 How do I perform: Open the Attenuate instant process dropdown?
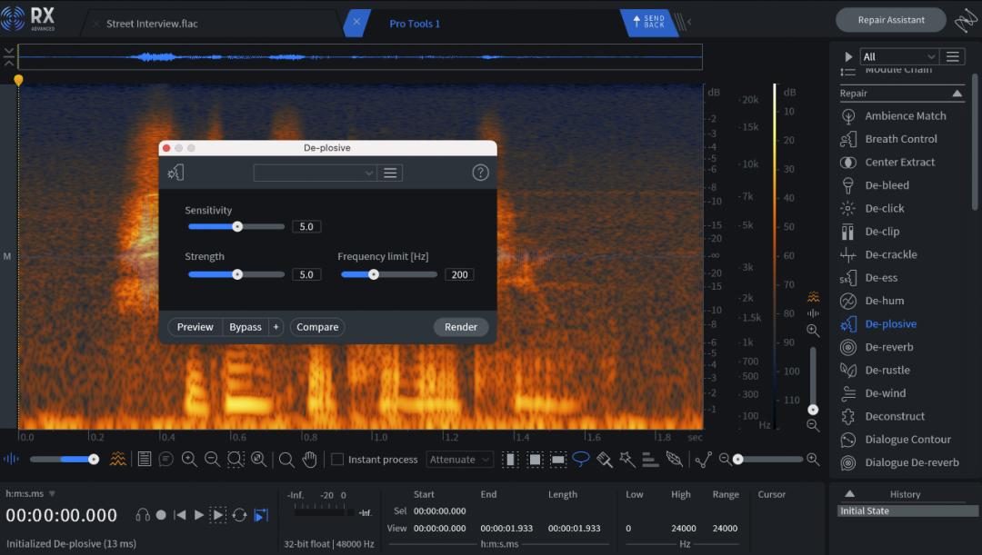coord(459,460)
